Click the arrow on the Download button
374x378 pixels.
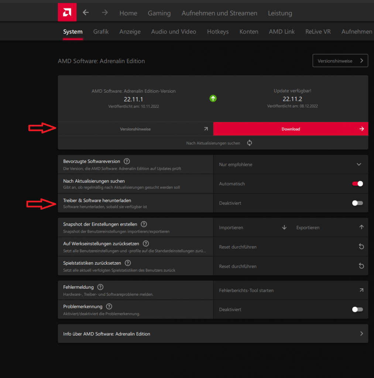tap(362, 129)
